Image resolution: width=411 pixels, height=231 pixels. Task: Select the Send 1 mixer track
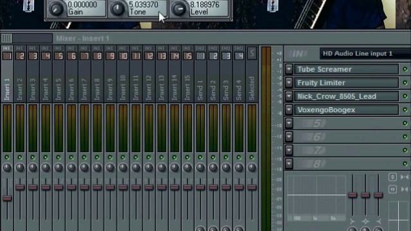[200, 81]
